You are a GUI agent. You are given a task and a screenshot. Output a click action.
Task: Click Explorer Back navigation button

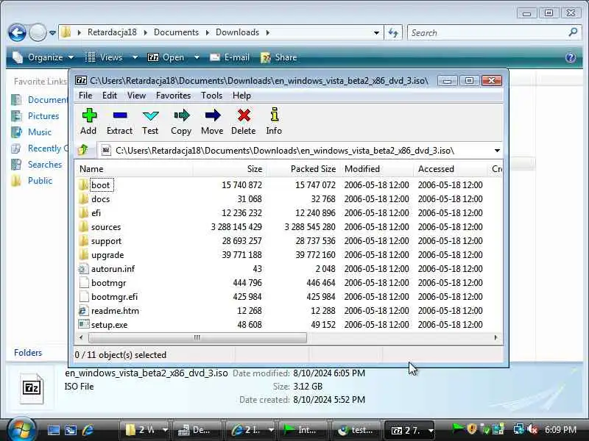pos(17,32)
